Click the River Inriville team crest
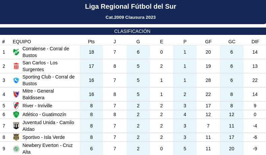This screenshot has width=266, height=155. click(16, 106)
